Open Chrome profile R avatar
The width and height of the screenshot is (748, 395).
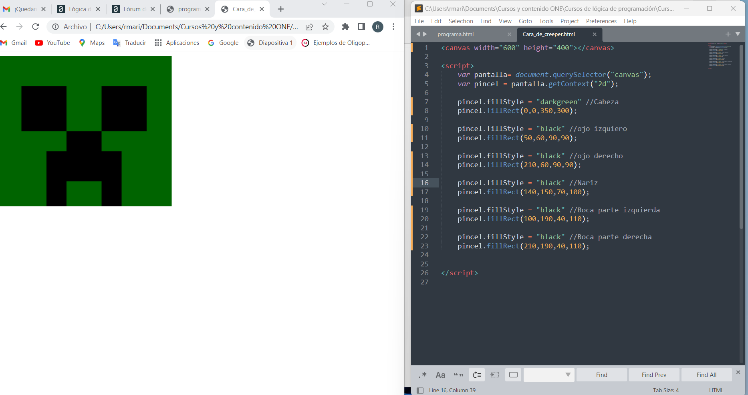[x=378, y=27]
